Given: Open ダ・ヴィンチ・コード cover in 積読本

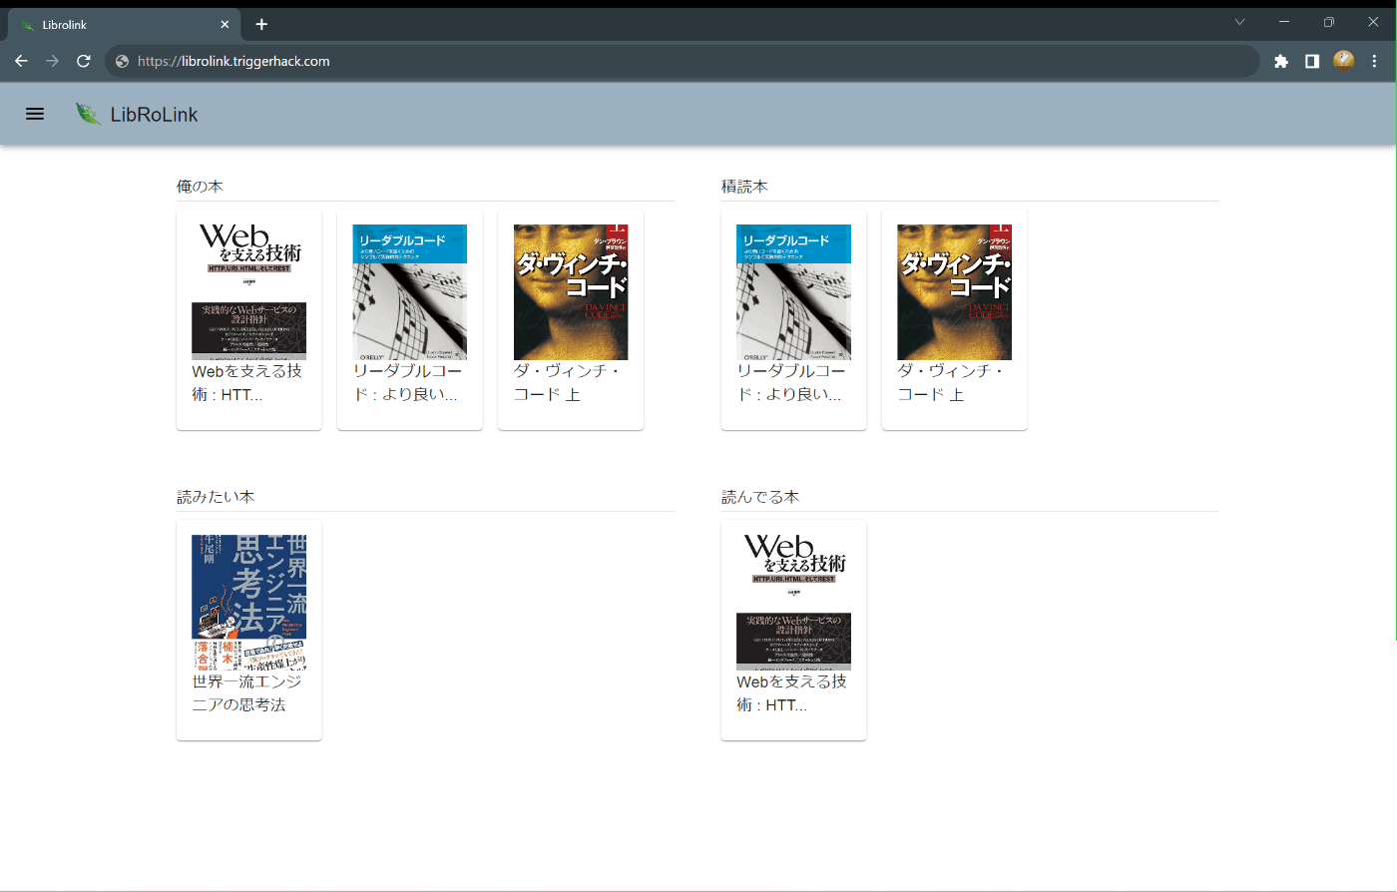Looking at the screenshot, I should tap(954, 291).
